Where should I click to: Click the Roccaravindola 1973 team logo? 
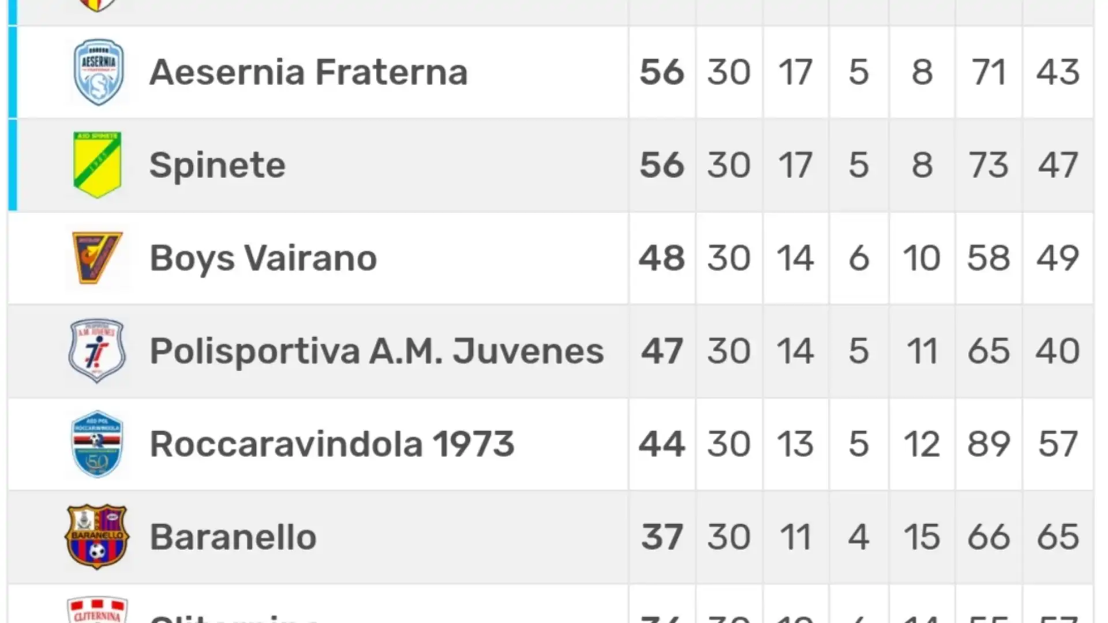pos(97,444)
